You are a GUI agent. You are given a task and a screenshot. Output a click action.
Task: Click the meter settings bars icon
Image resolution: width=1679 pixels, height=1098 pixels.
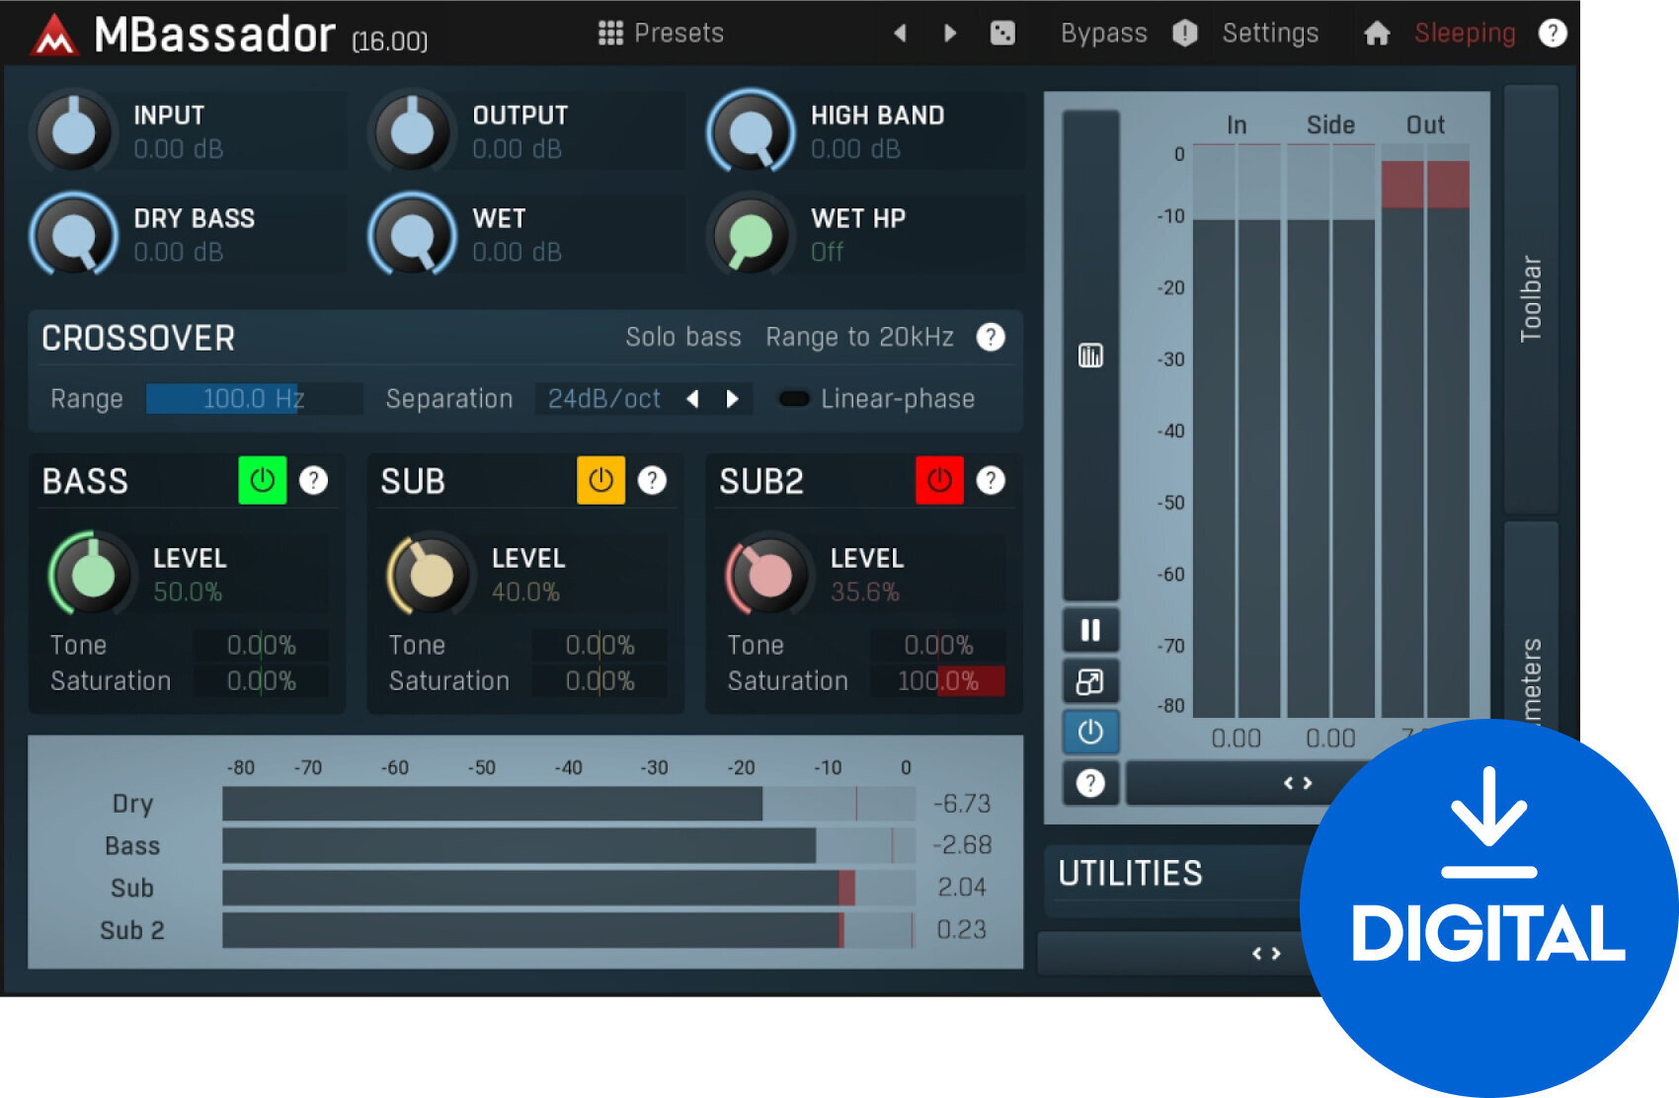tap(1090, 355)
